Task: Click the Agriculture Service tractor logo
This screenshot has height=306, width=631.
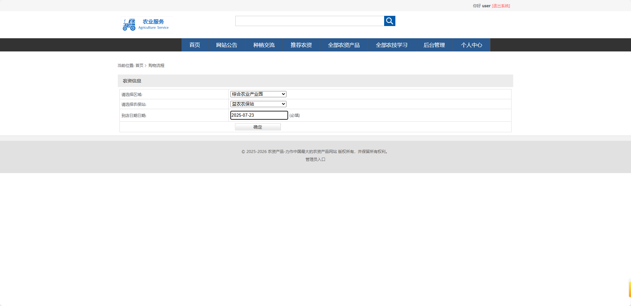Action: pos(147,25)
